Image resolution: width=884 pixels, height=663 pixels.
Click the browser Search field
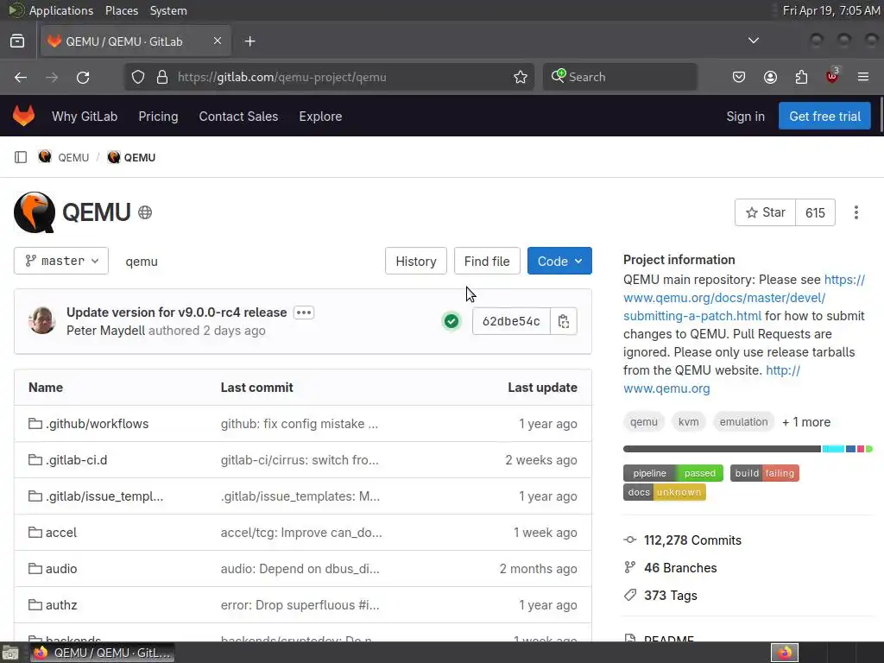[620, 77]
